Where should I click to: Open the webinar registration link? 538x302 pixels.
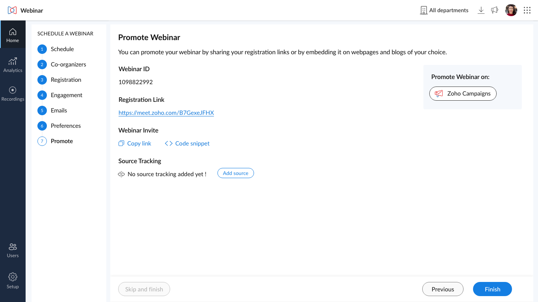pyautogui.click(x=166, y=113)
